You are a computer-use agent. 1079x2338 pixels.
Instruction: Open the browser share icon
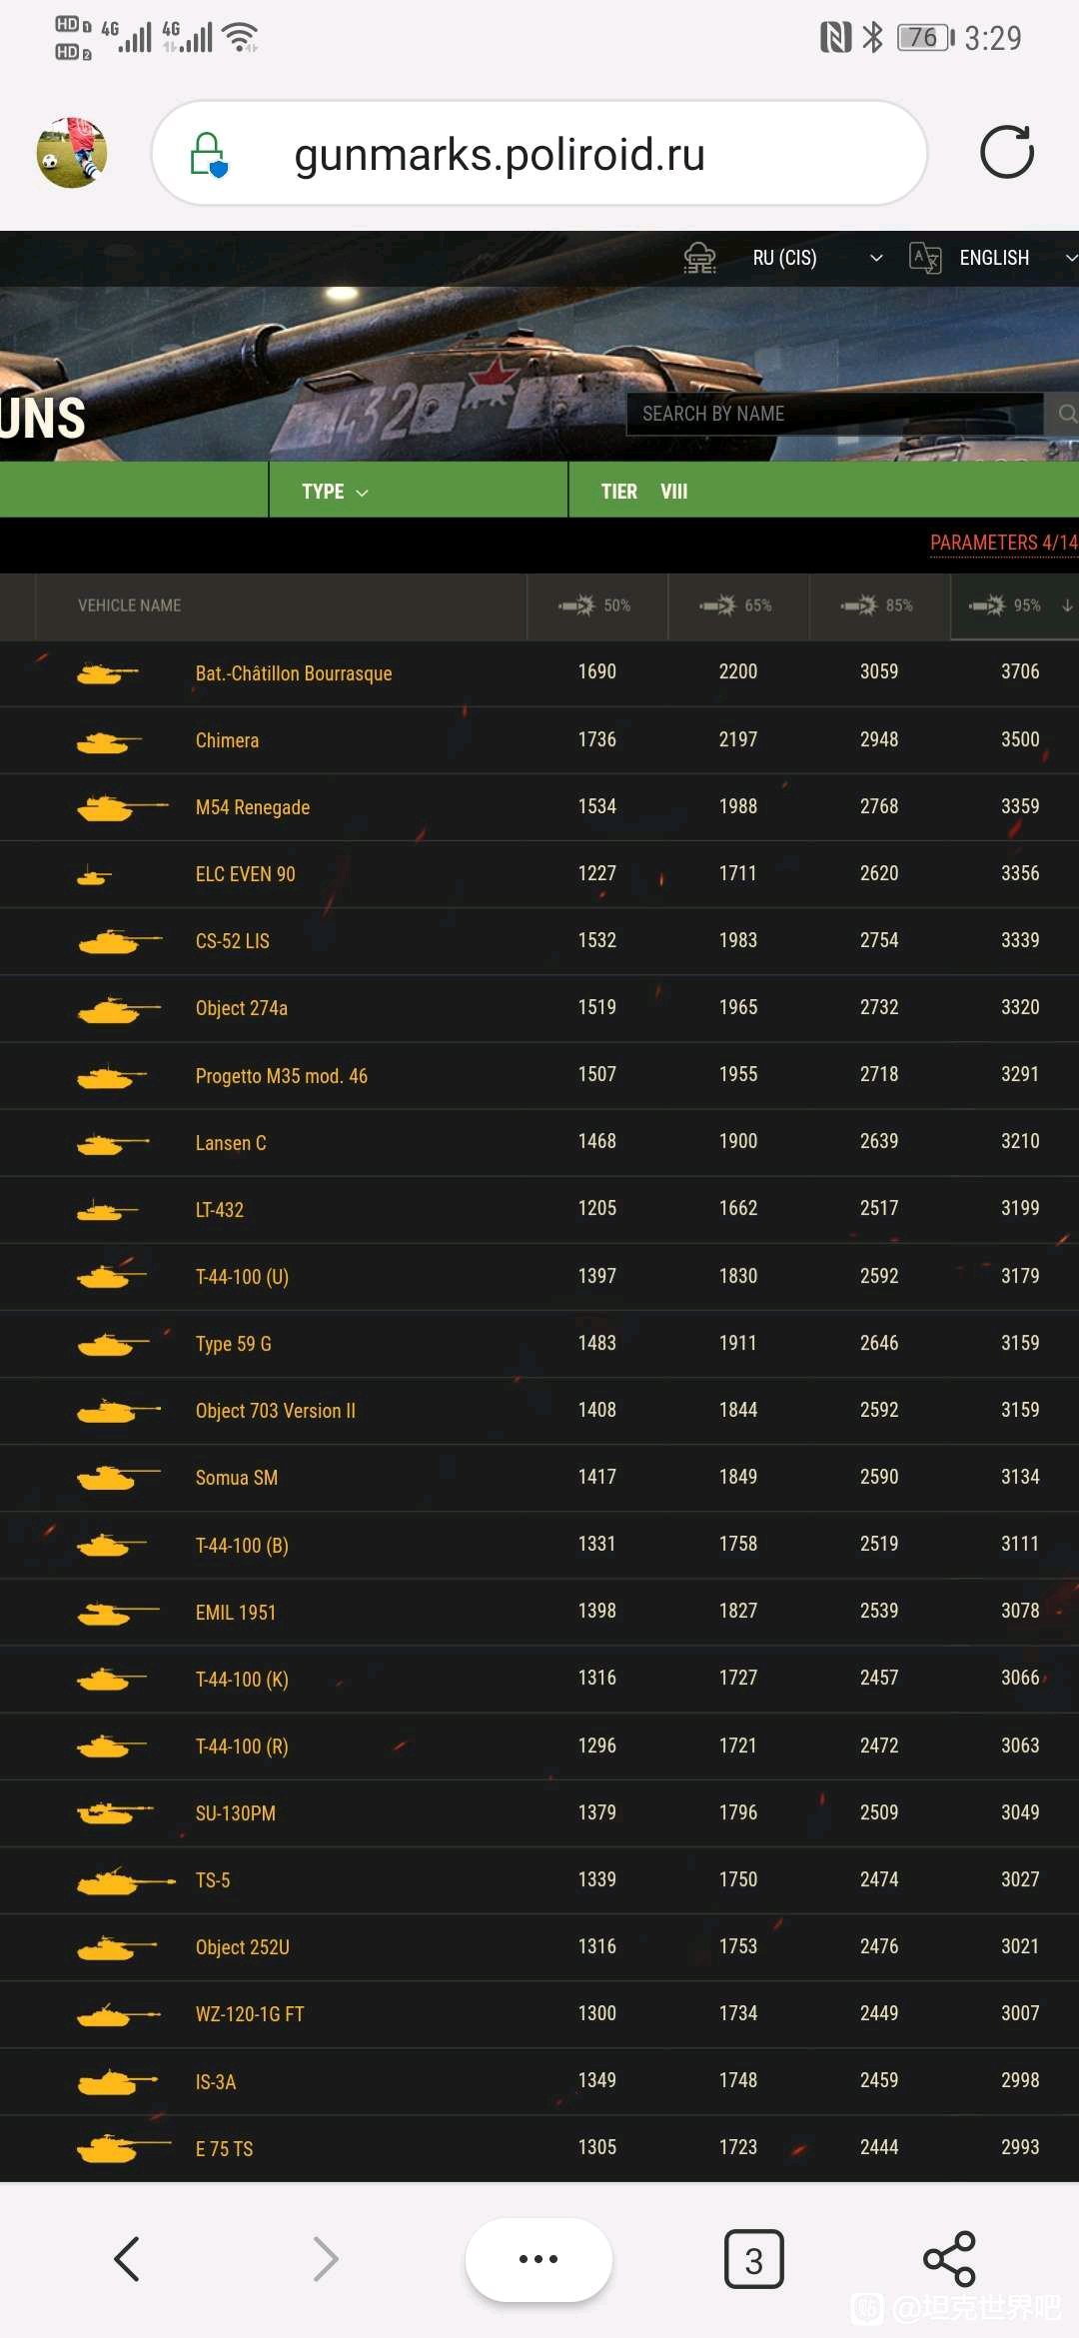click(x=949, y=2259)
